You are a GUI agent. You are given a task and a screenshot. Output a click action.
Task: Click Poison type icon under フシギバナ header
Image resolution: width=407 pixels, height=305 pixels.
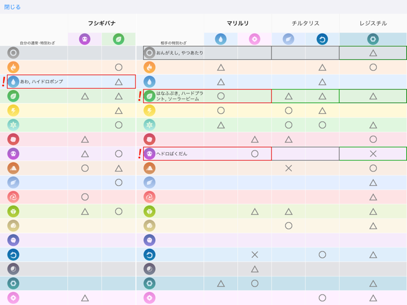click(85, 39)
